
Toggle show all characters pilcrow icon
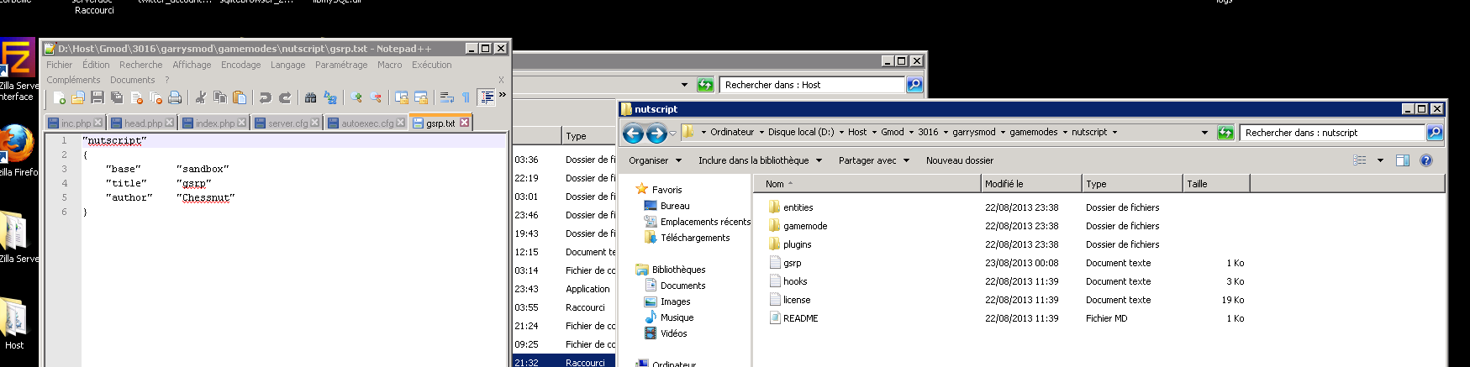(466, 98)
